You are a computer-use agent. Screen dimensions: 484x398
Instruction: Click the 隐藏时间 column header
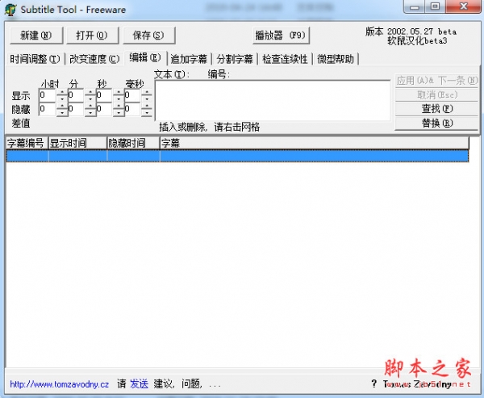pos(133,143)
